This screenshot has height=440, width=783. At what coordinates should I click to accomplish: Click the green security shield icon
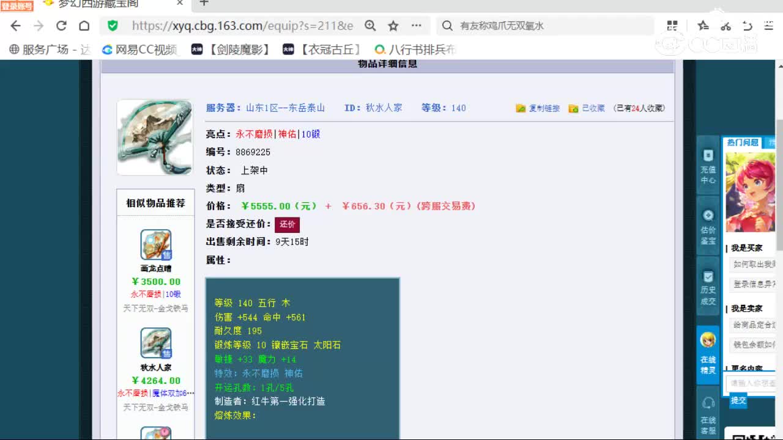(113, 26)
